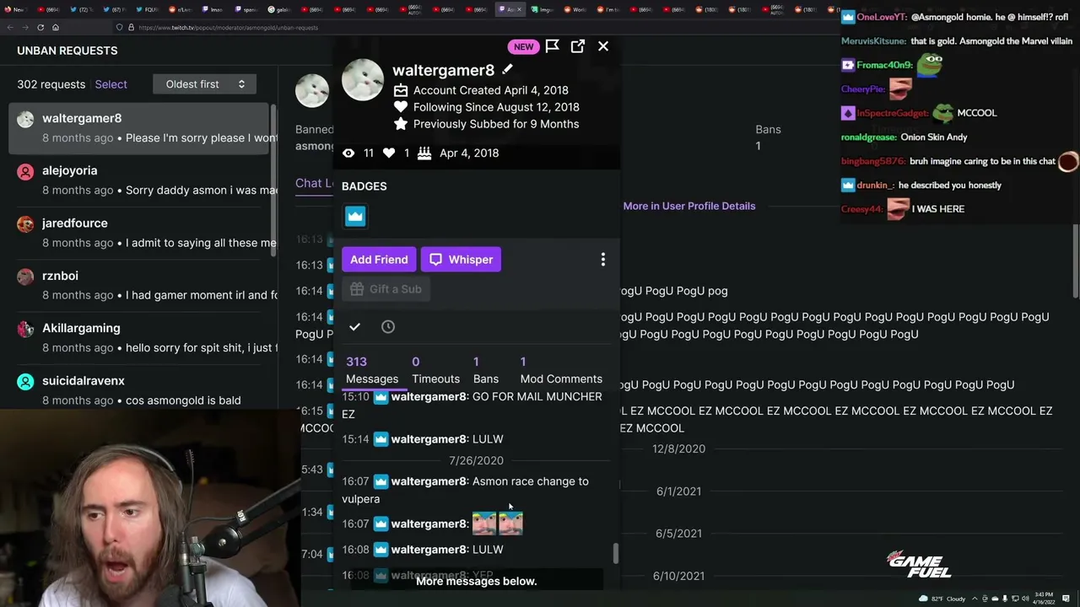
Task: Open the Messages tab showing 313
Action: click(372, 370)
